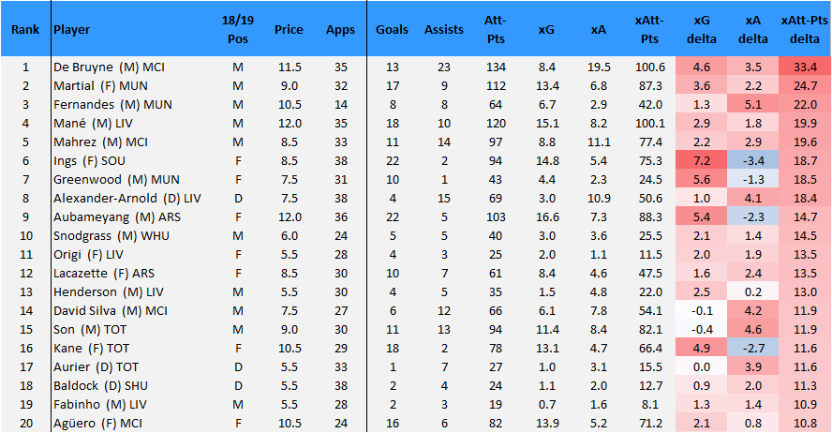
Task: Click the Assists column header
Action: 443,30
